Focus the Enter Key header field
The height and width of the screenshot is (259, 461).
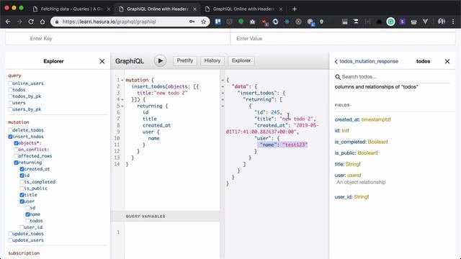click(x=117, y=38)
